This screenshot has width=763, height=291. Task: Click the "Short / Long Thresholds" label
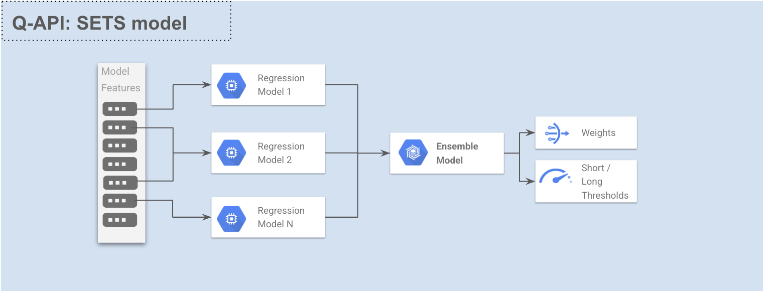click(604, 182)
